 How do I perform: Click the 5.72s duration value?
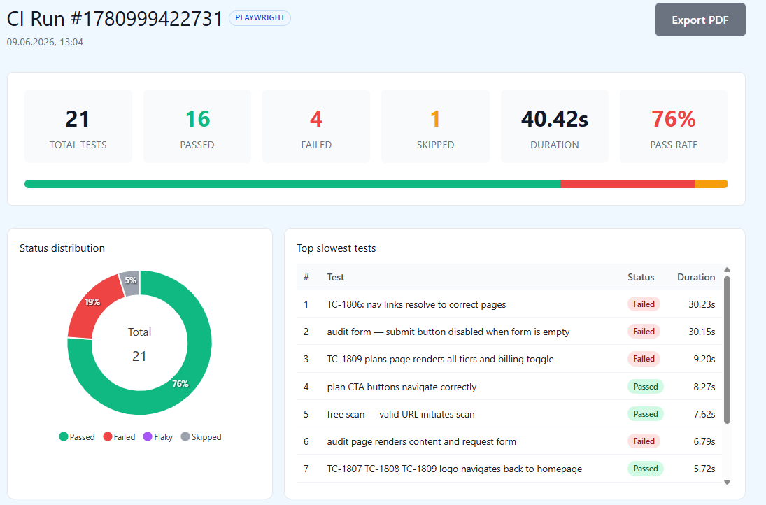pyautogui.click(x=704, y=469)
